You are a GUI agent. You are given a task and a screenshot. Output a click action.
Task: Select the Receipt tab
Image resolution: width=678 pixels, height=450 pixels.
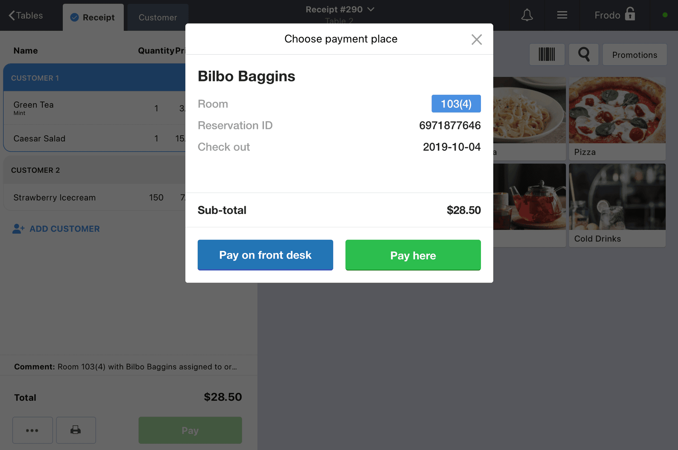[x=93, y=17]
